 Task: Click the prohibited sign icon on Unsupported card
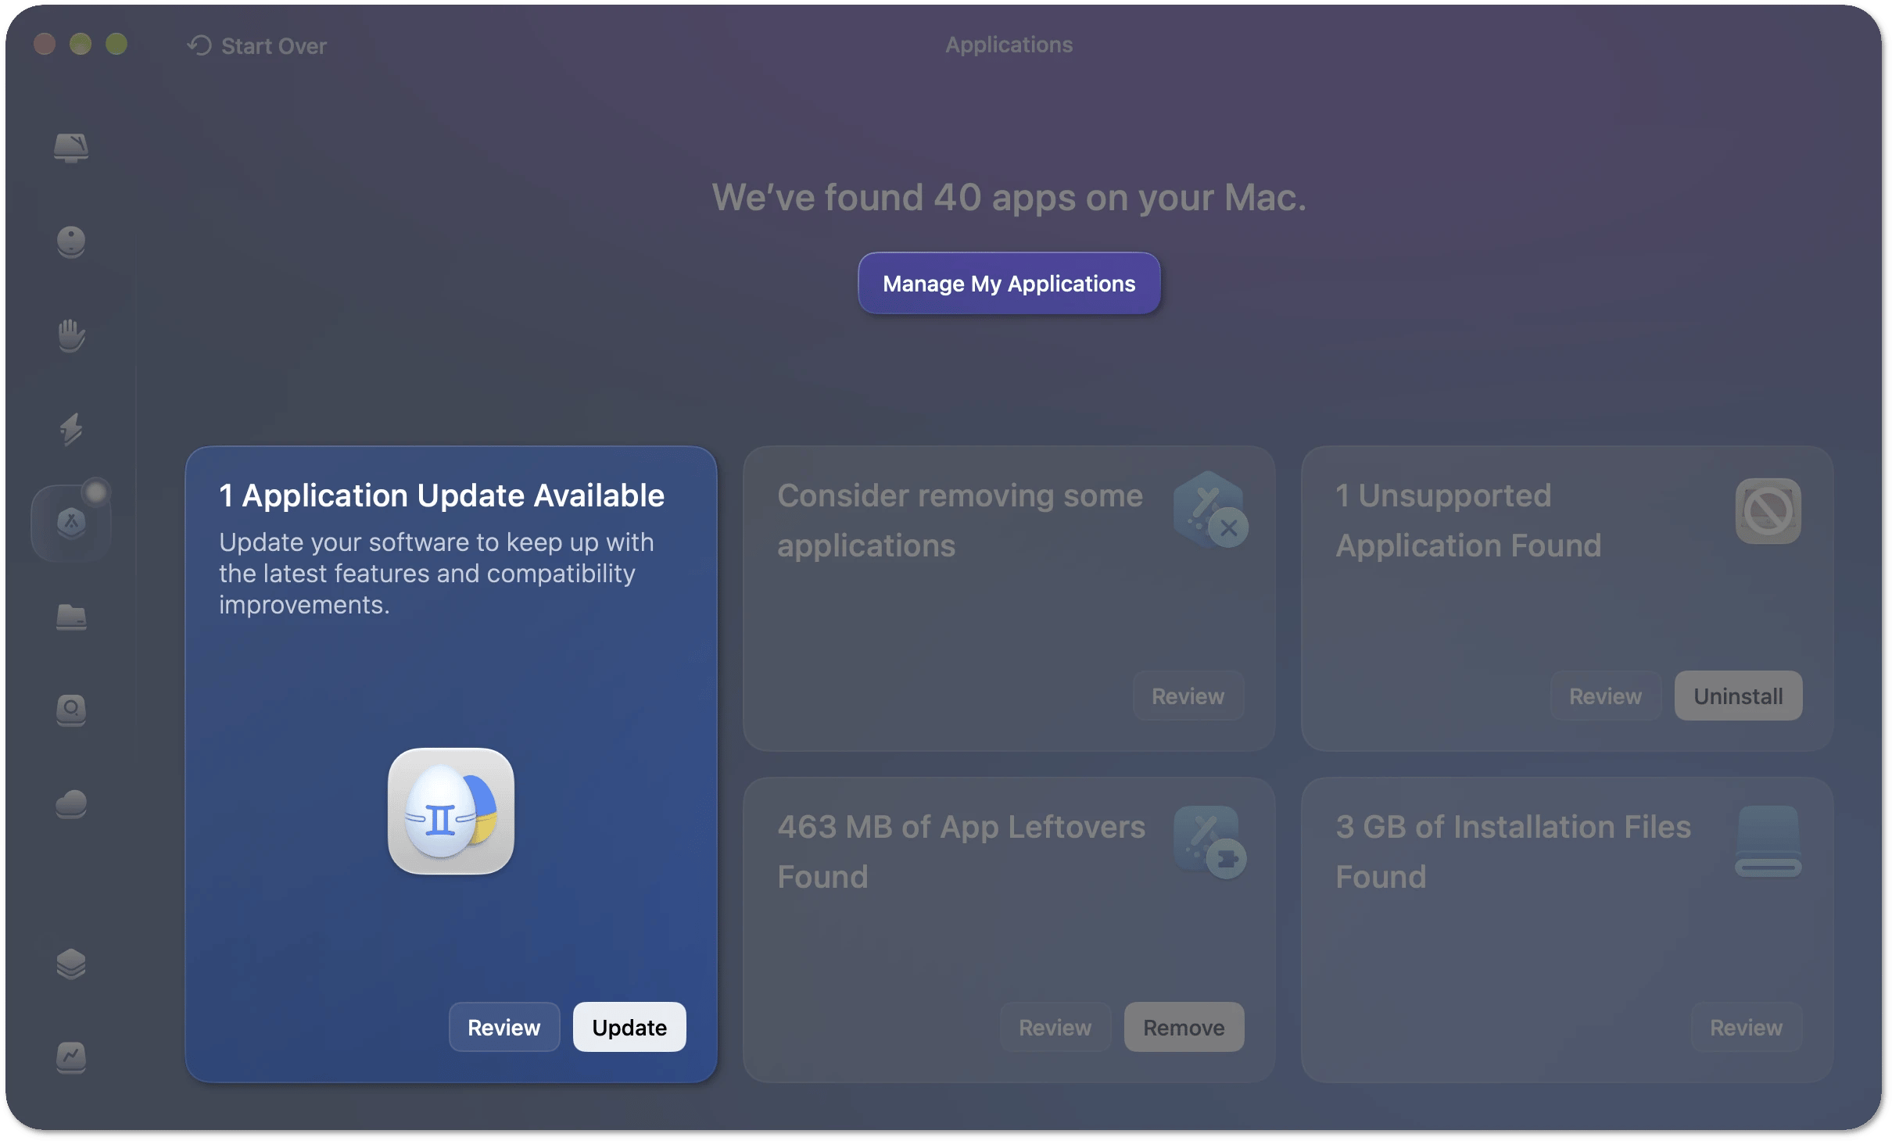click(1768, 511)
